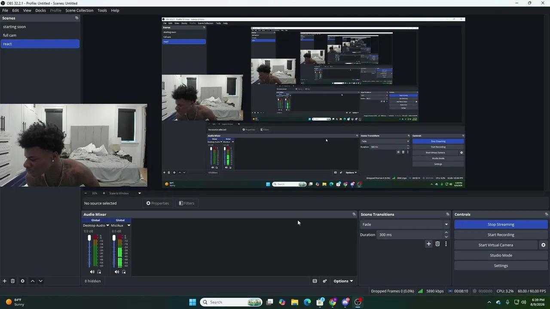Open Microsoft Edge from taskbar
Screen dimensions: 550x309
307,302
